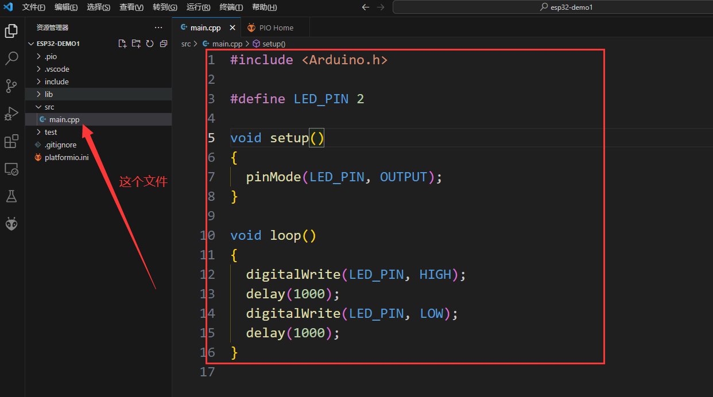Viewport: 713px width, 397px height.
Task: Open the Testing flask icon
Action: click(11, 196)
